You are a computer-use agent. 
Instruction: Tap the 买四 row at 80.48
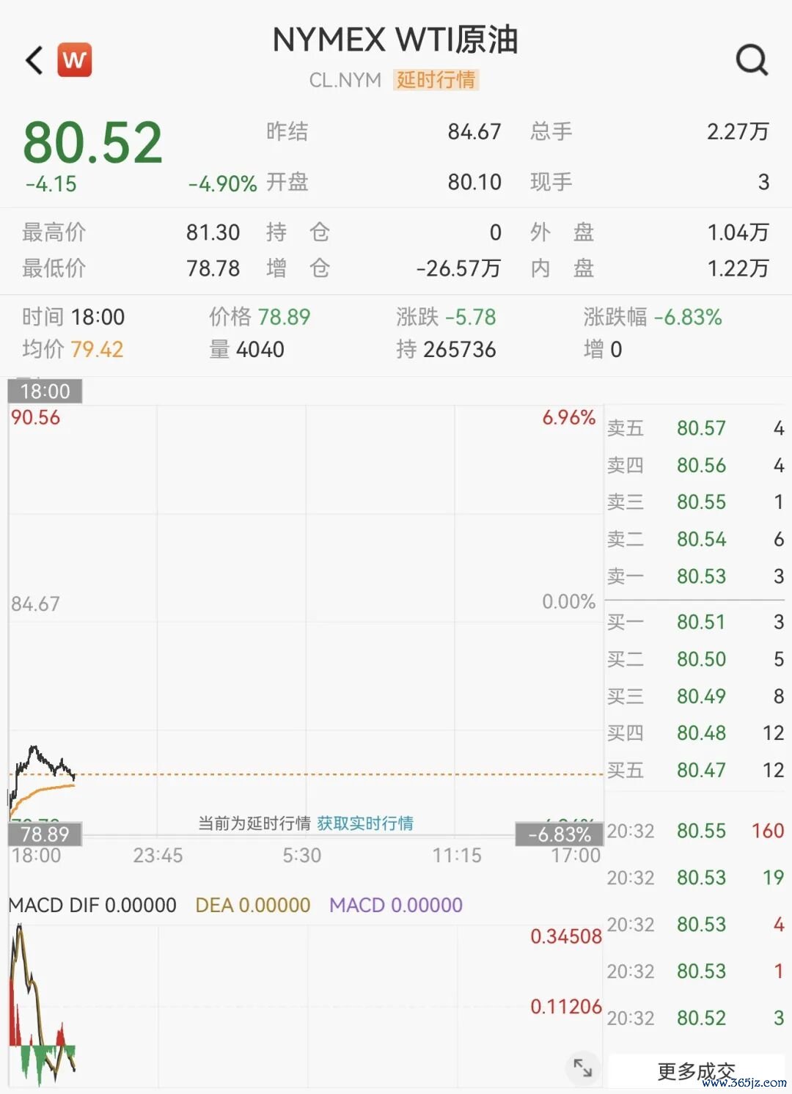[x=695, y=733]
